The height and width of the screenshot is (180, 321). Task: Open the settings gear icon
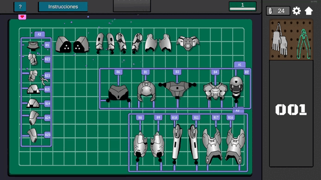coord(296,11)
